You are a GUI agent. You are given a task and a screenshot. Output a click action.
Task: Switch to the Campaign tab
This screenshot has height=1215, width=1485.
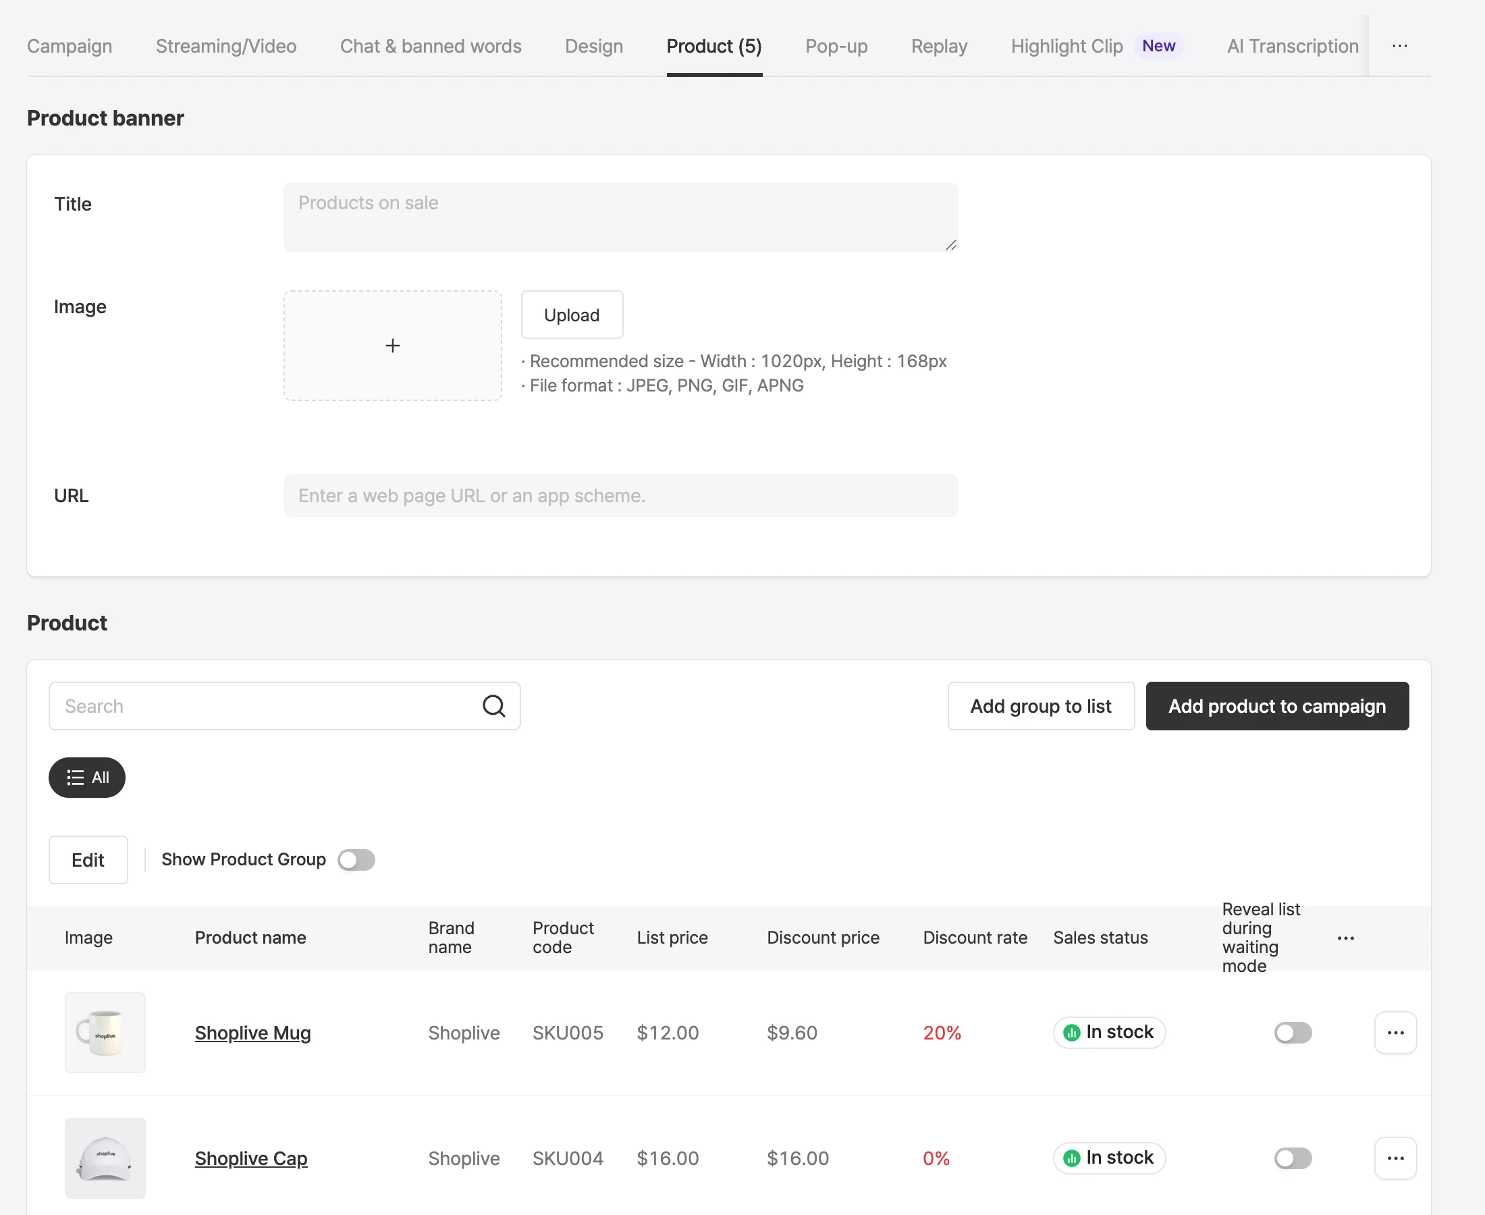click(70, 46)
